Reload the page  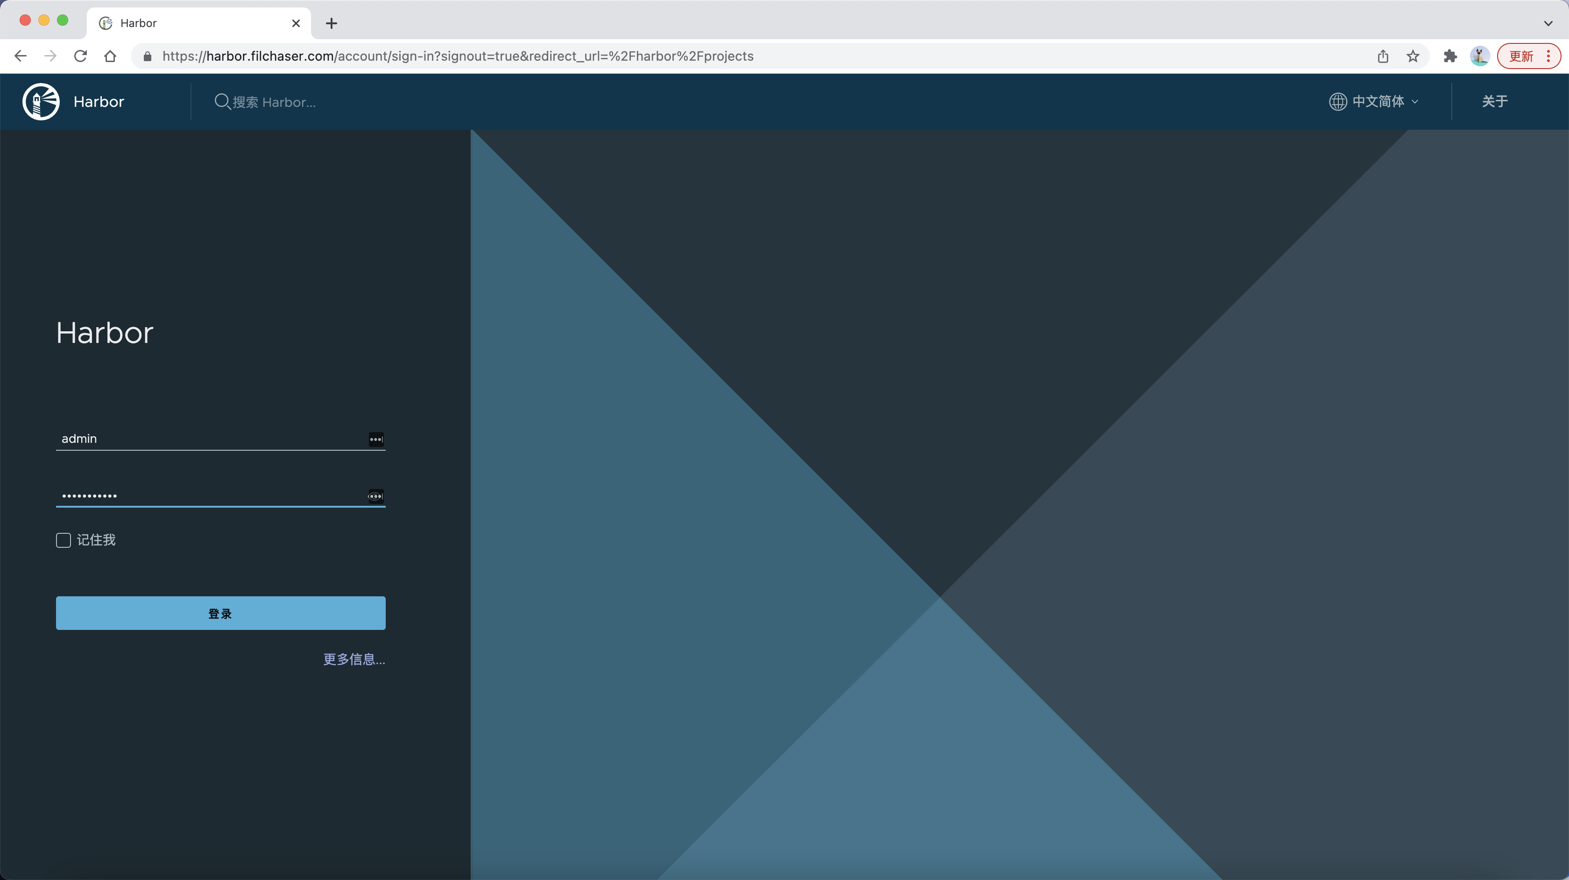80,56
